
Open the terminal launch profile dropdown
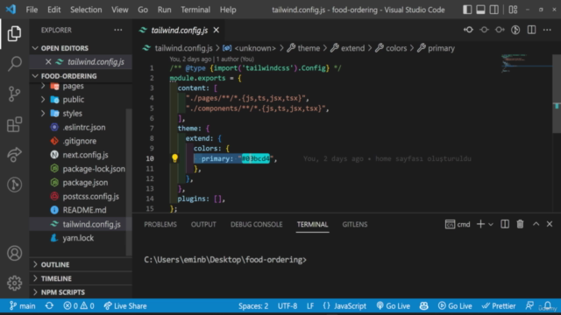(x=491, y=224)
